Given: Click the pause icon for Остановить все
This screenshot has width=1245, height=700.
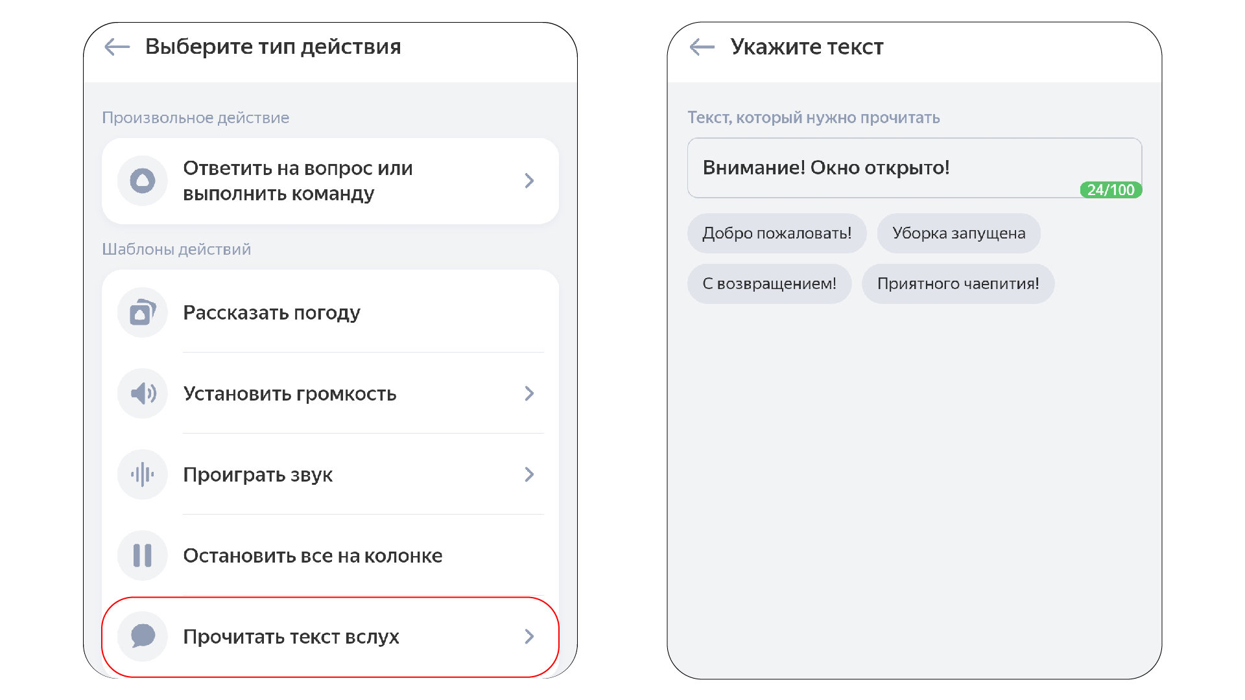Looking at the screenshot, I should pyautogui.click(x=143, y=555).
